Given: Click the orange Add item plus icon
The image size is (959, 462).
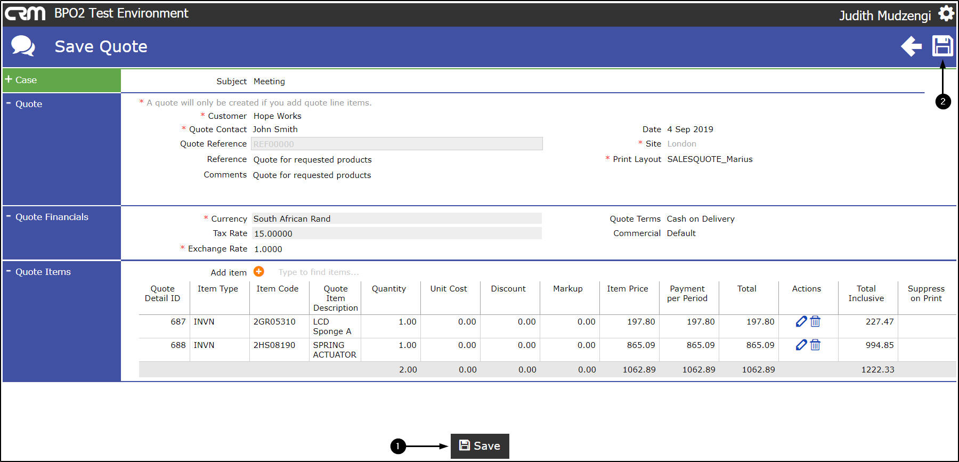Looking at the screenshot, I should click(259, 272).
